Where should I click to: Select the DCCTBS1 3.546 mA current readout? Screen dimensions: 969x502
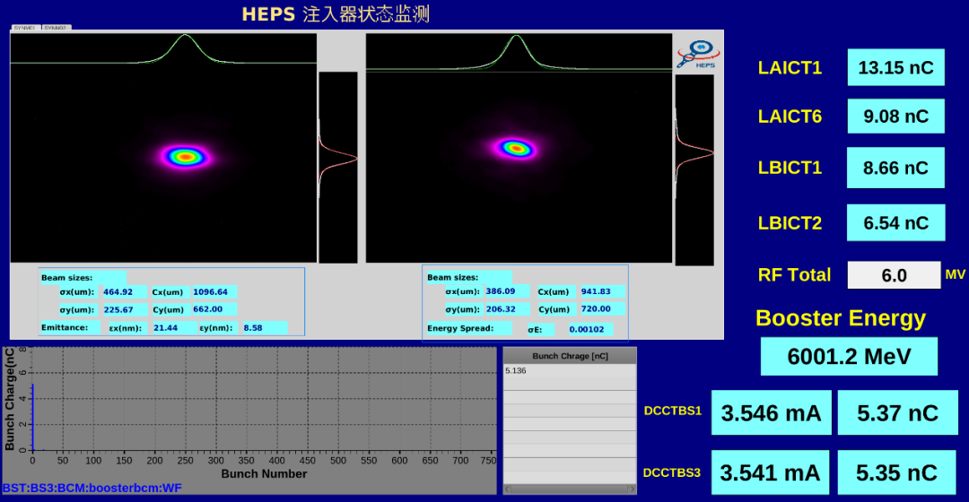771,412
